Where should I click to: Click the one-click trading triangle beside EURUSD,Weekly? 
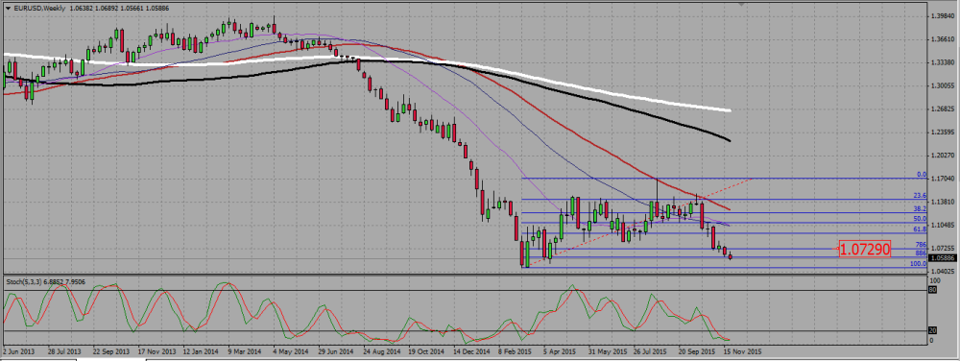pyautogui.click(x=8, y=8)
